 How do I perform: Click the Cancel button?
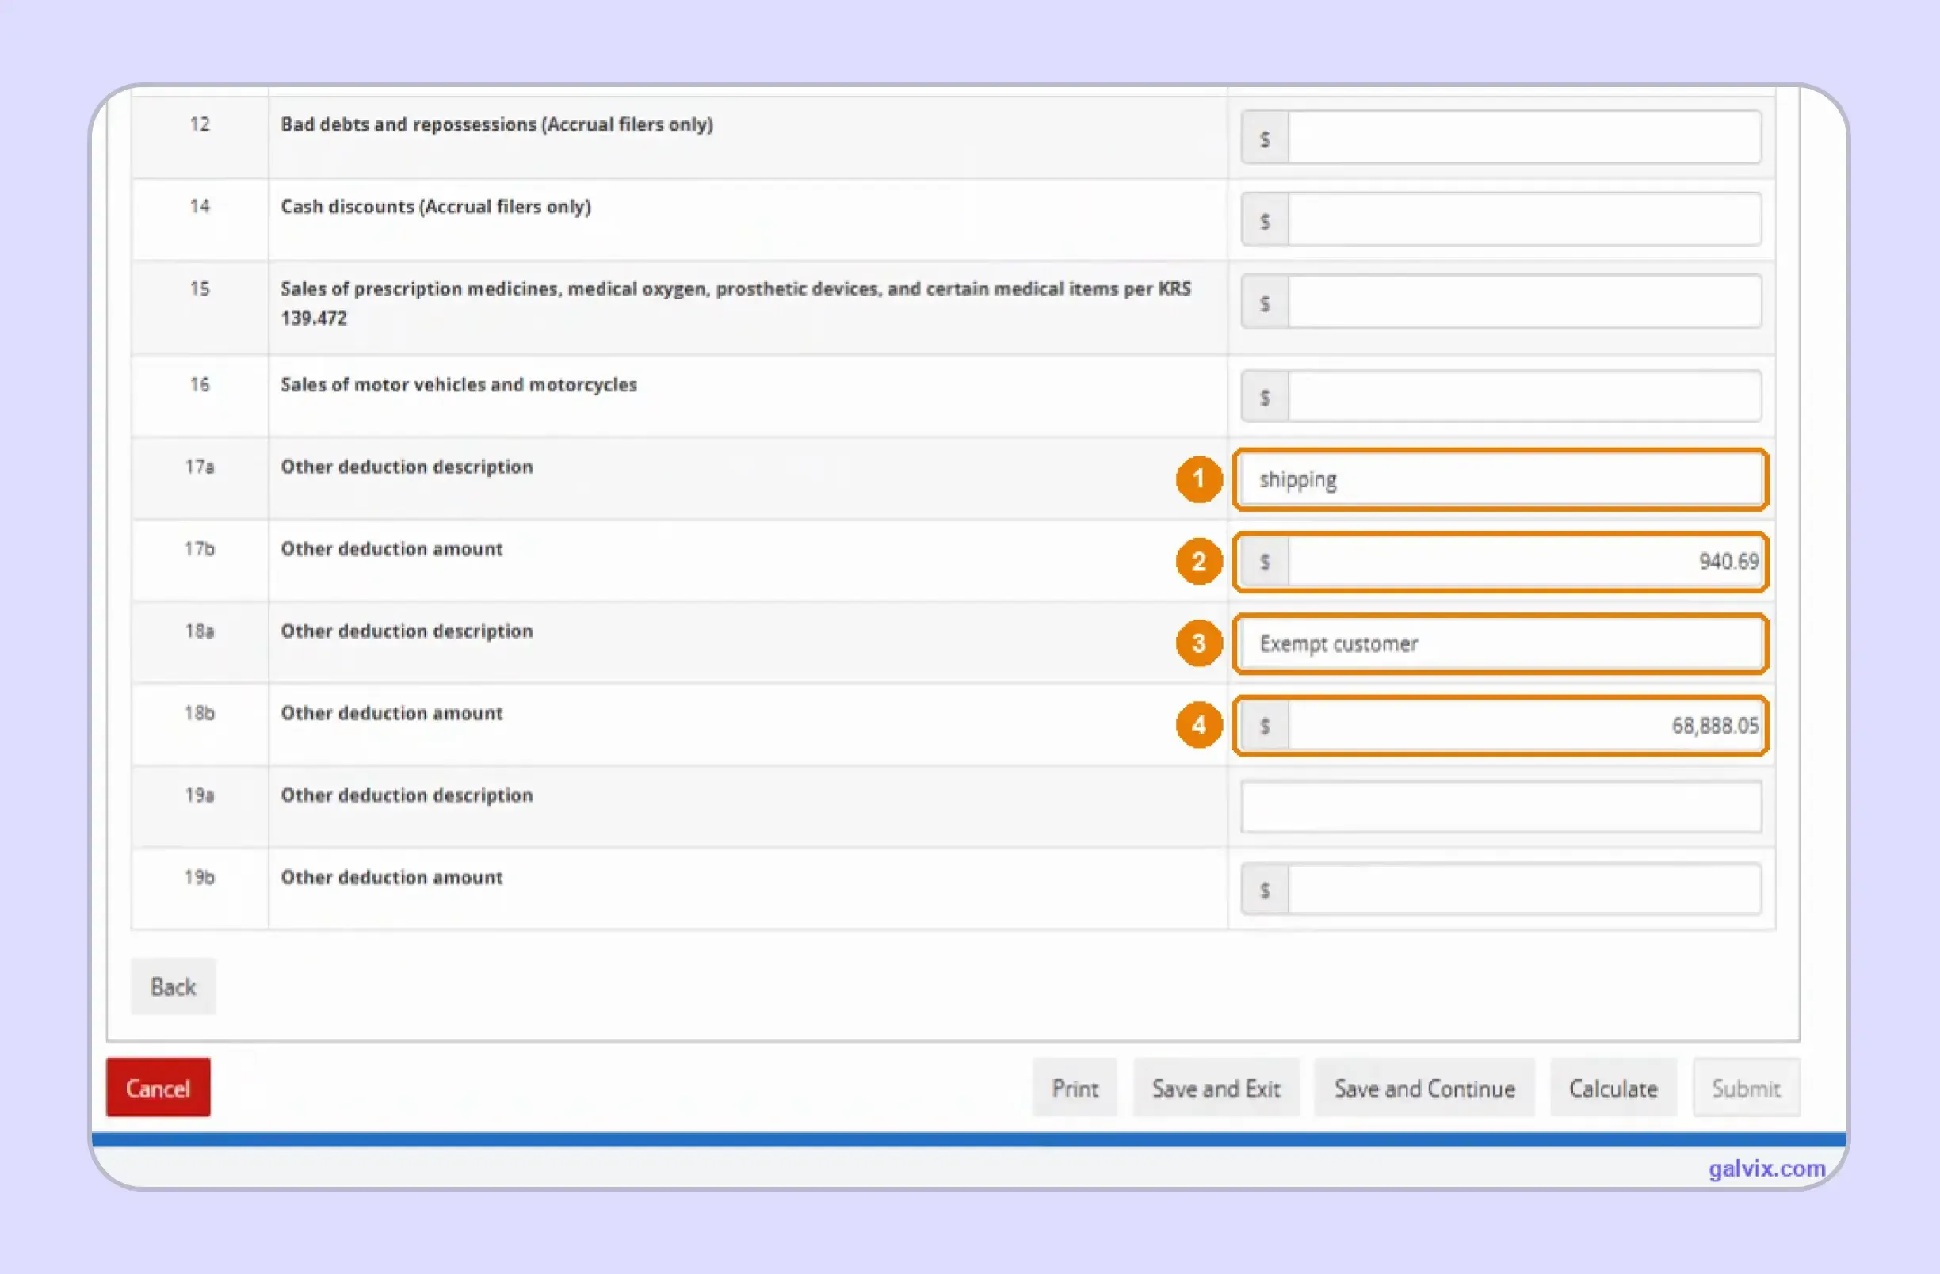pos(158,1087)
